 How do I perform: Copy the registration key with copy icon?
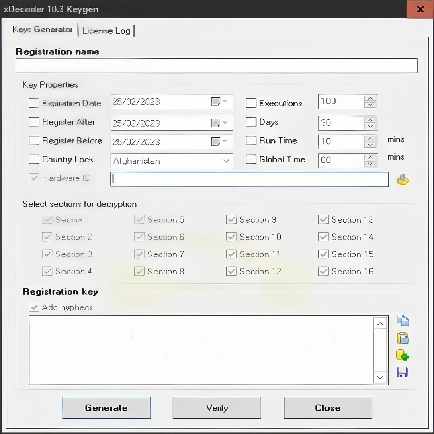pyautogui.click(x=403, y=321)
